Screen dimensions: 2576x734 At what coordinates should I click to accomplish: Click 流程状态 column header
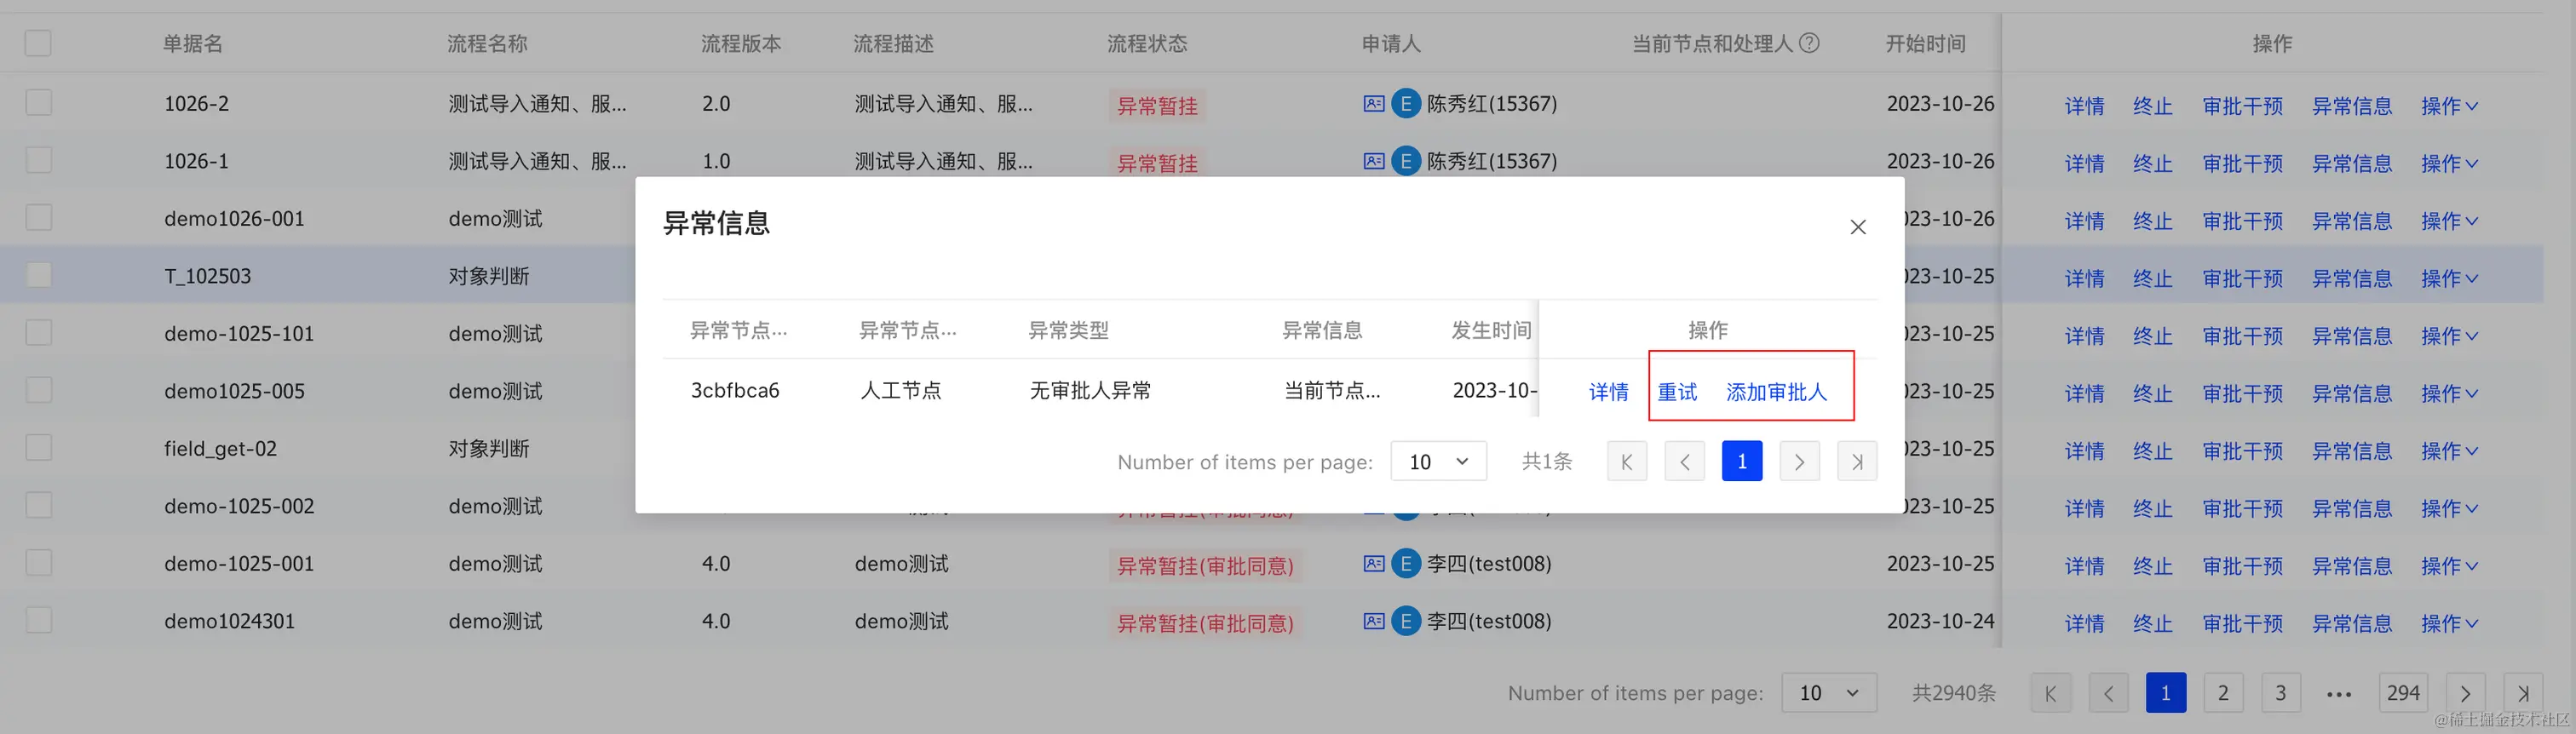coord(1147,43)
